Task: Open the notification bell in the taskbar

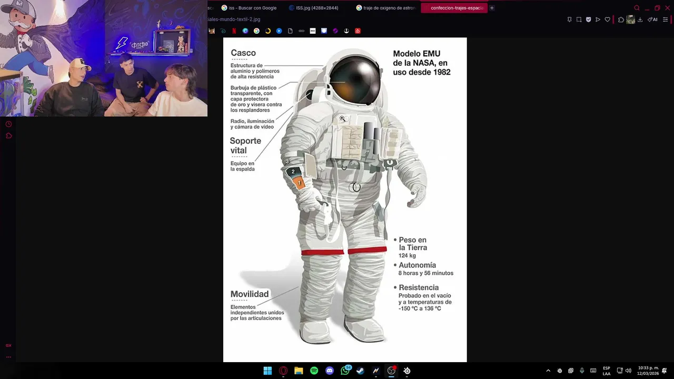Action: coord(665,371)
